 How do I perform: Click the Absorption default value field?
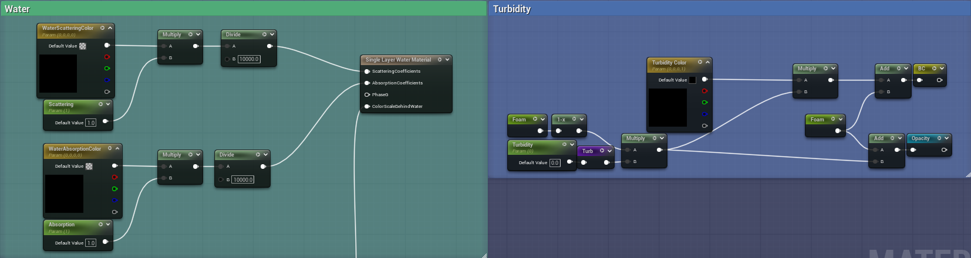click(x=91, y=243)
